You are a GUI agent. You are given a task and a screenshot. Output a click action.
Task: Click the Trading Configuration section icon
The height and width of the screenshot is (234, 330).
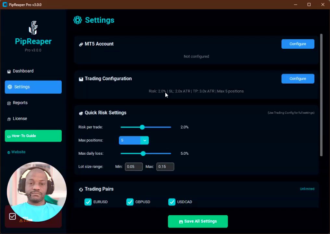point(81,79)
